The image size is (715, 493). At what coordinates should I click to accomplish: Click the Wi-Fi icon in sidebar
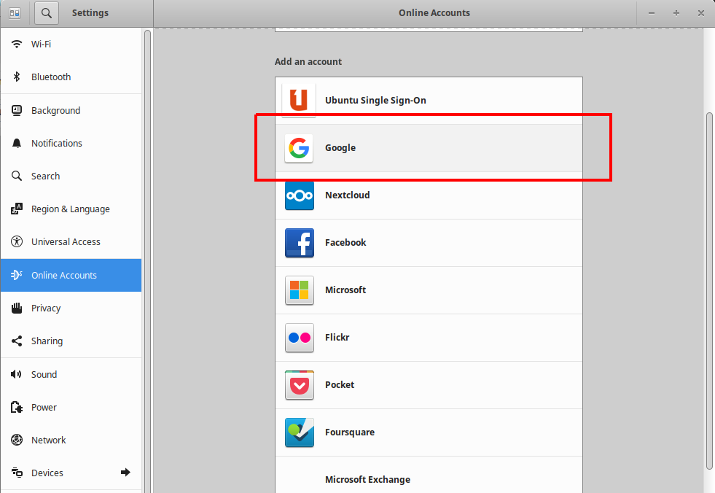pos(17,44)
